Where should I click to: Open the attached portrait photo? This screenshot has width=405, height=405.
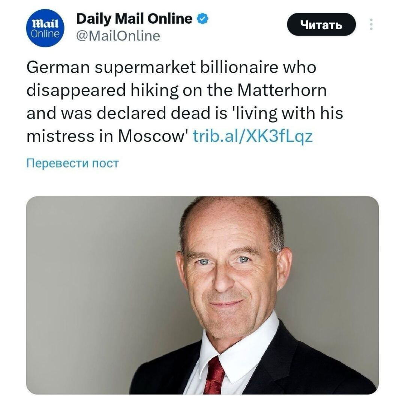[202, 295]
